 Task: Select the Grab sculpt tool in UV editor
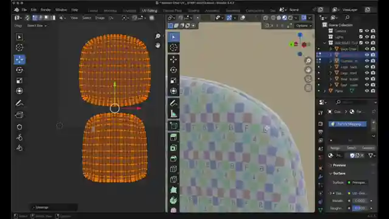point(19,127)
